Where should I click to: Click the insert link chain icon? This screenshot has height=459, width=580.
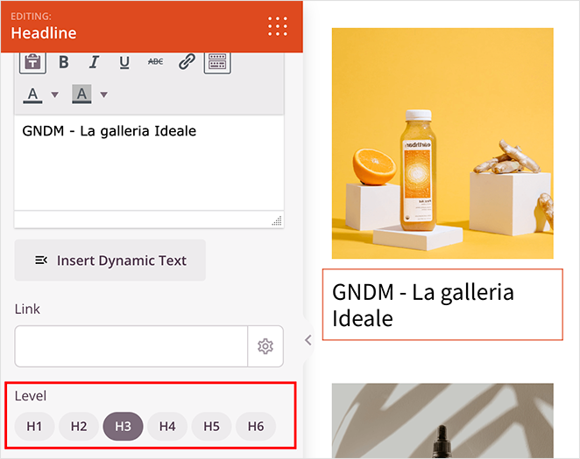pos(187,62)
